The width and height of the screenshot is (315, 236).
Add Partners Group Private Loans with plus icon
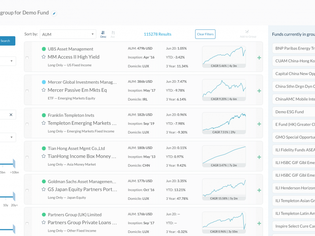259,223
